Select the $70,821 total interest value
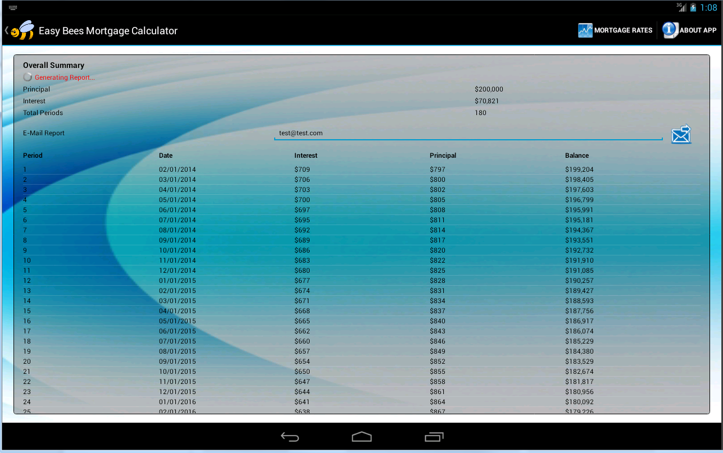The image size is (723, 453). click(486, 101)
